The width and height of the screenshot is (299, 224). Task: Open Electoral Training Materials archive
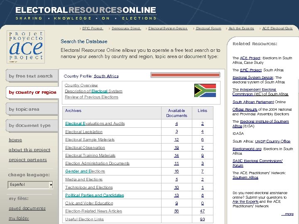[90, 156]
